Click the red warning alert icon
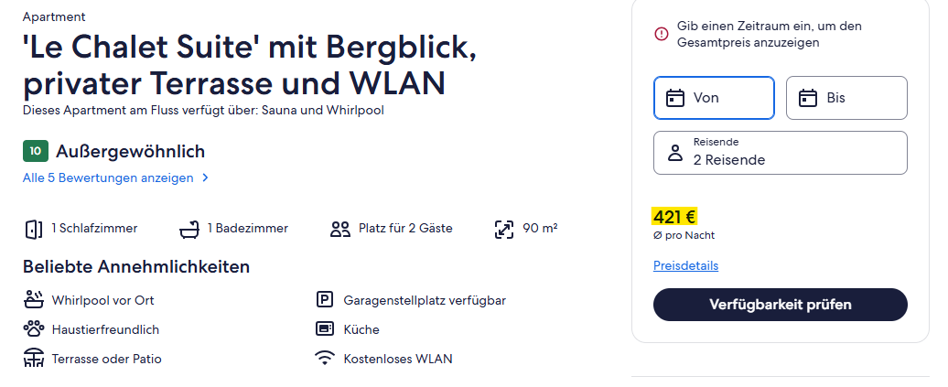 (x=662, y=34)
